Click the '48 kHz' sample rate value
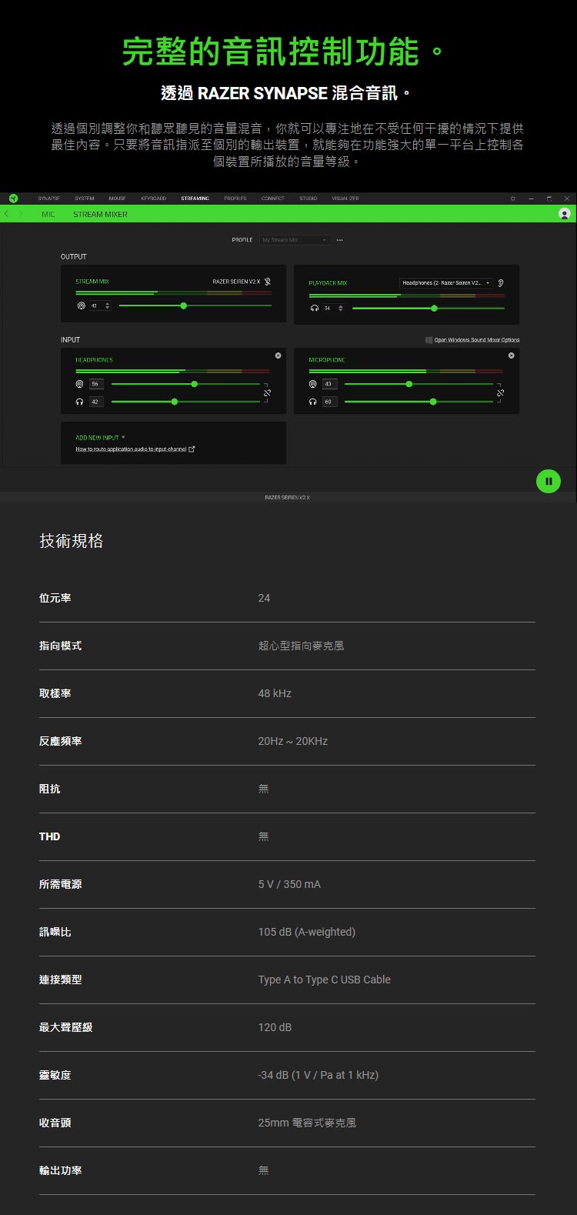This screenshot has width=577, height=1215. [x=275, y=693]
